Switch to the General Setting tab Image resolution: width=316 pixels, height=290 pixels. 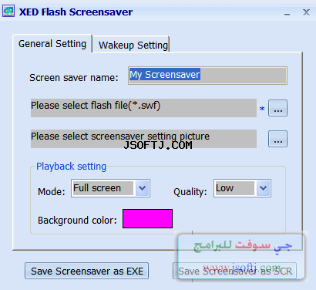[x=52, y=44]
